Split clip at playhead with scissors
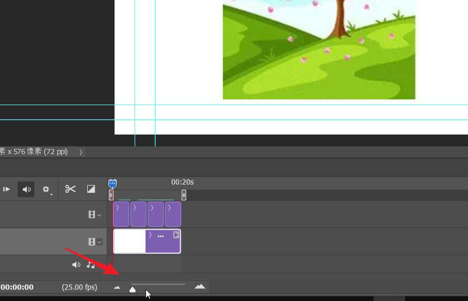This screenshot has height=301, width=468. [71, 189]
